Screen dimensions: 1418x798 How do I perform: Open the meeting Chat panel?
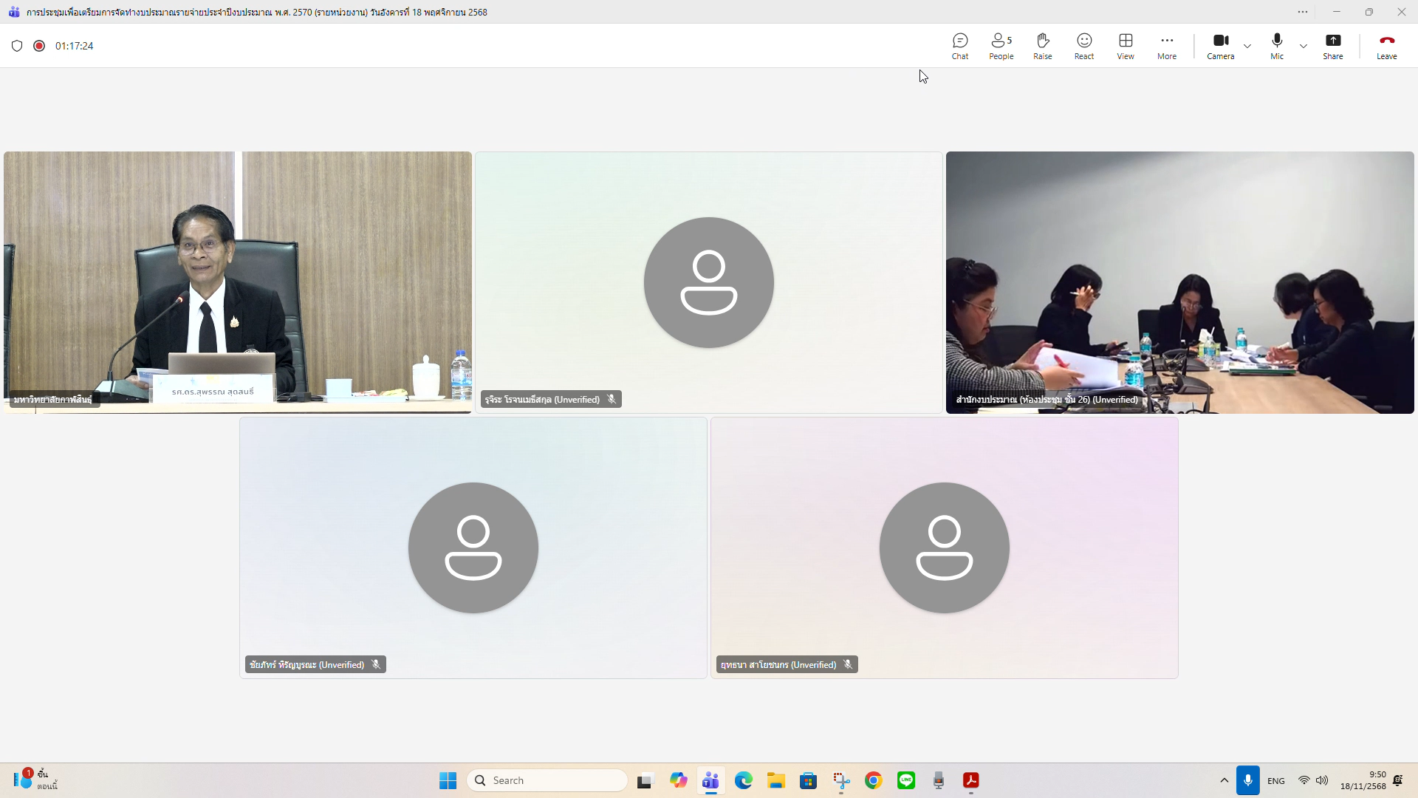pos(959,46)
